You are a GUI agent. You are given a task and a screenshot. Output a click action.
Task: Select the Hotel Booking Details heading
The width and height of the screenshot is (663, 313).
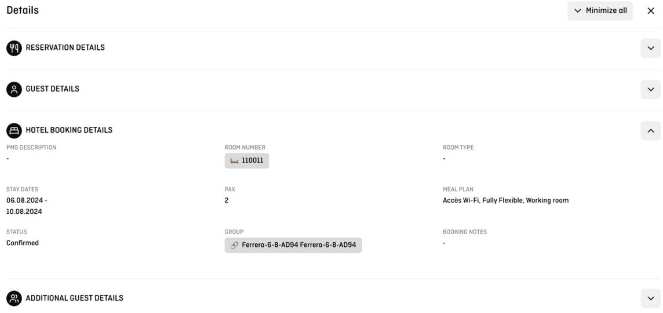click(x=69, y=130)
